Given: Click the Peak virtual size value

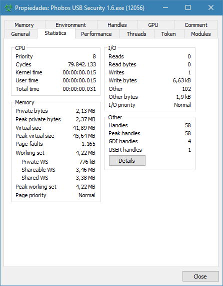Looking at the screenshot, I should point(84,136).
